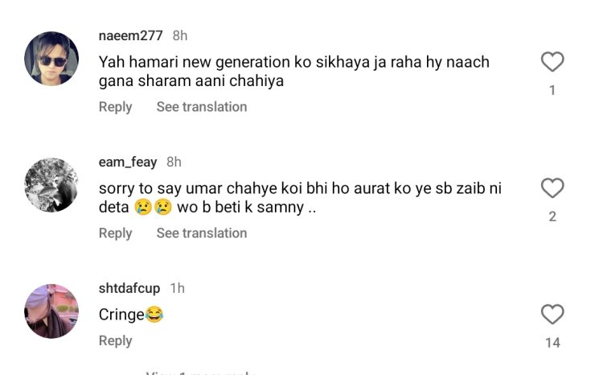Visit the shtdafcup username link
Screen dimensions: 595x375
(129, 288)
